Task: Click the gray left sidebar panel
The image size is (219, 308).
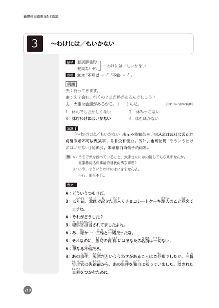Action: [x=41, y=164]
